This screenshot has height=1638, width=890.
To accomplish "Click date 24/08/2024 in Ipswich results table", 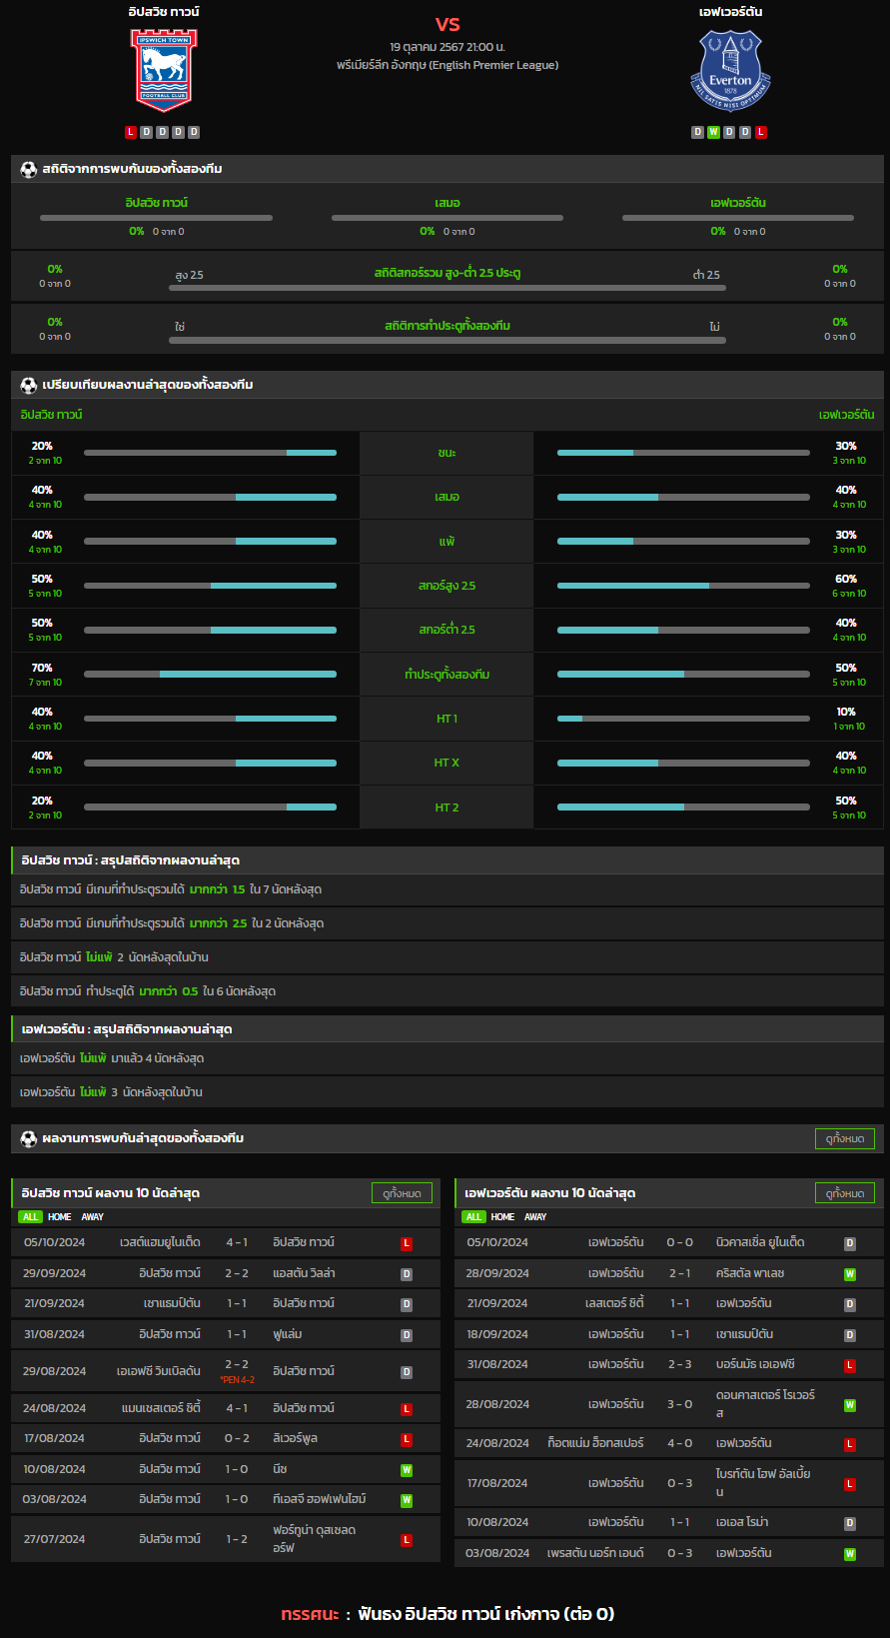I will (54, 1409).
